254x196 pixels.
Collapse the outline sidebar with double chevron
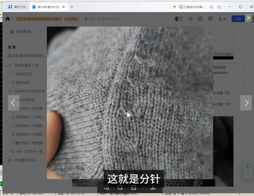40,32
